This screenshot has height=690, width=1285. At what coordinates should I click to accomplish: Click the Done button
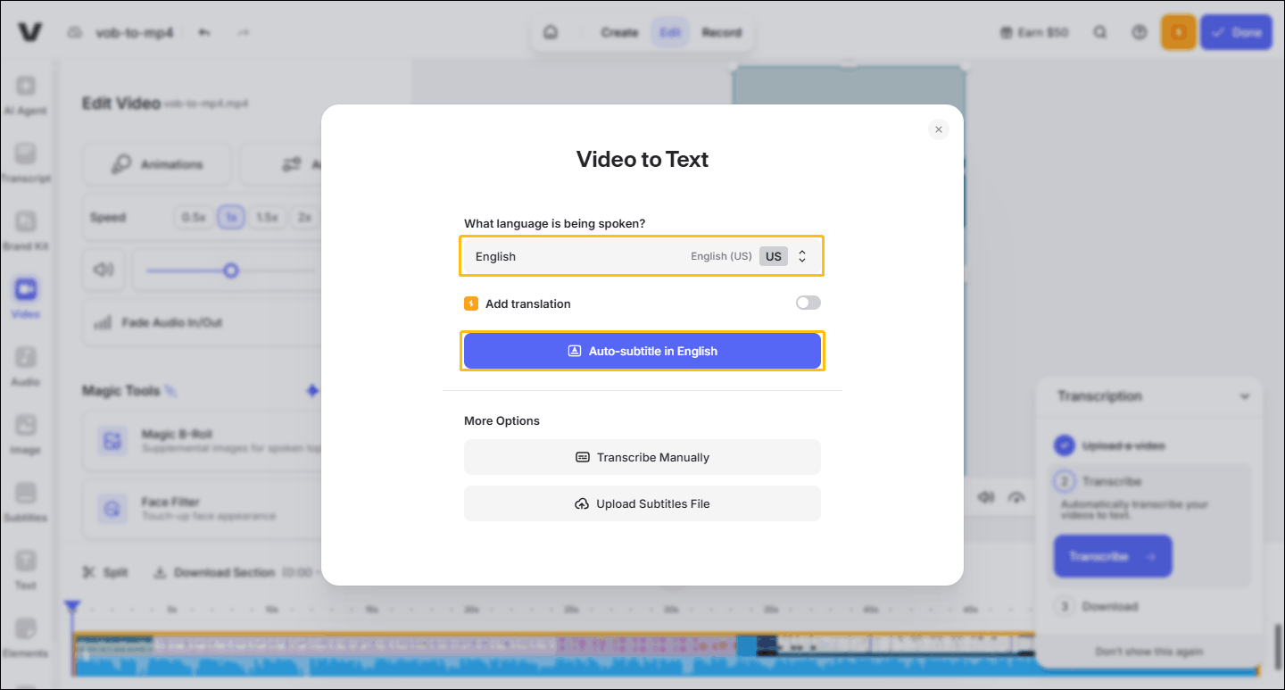(1236, 32)
